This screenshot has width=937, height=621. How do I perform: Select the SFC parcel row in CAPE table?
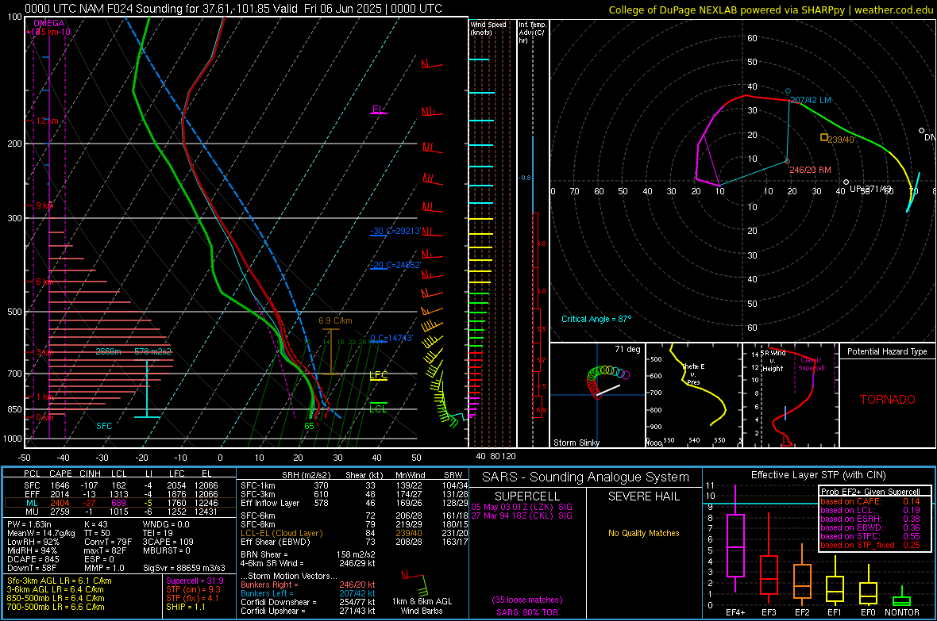(120, 485)
